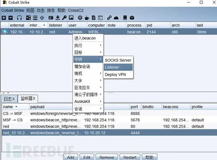Viewport: 217px width, 160px height.
Task: Expand the 会话 submenu
Action: (x=88, y=109)
